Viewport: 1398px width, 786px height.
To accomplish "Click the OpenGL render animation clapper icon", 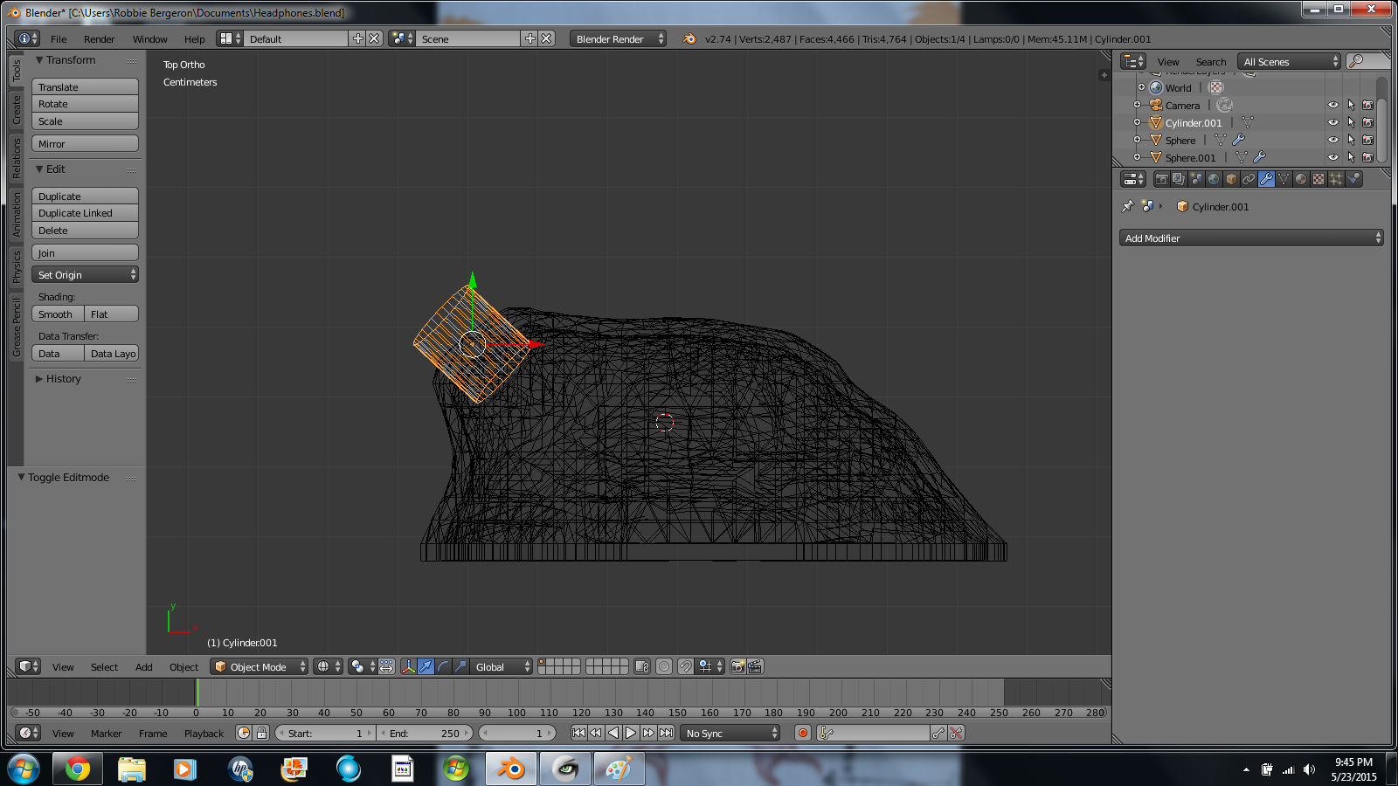I will point(756,666).
